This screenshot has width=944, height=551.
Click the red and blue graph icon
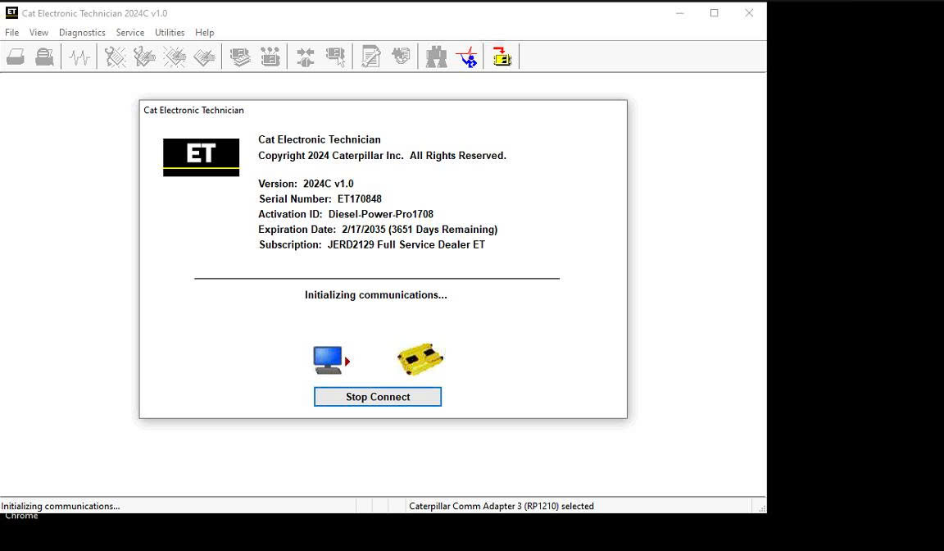click(x=466, y=57)
